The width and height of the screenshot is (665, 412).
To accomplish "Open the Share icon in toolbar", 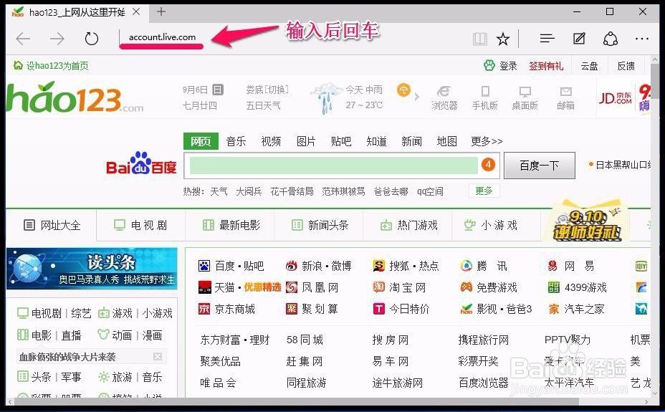I will pos(611,39).
